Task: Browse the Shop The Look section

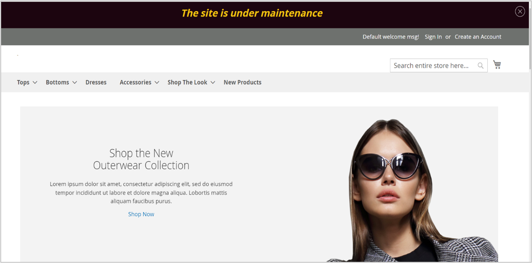Action: click(187, 82)
